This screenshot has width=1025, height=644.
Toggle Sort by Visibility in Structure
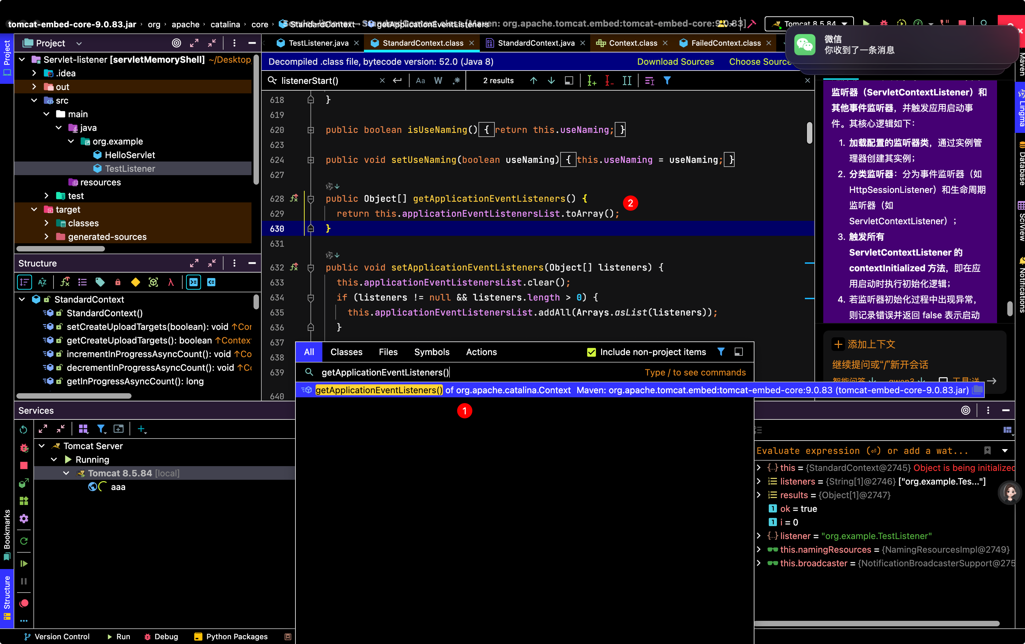pyautogui.click(x=24, y=282)
